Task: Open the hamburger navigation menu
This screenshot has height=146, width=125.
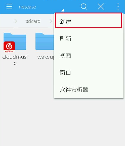Action: pos(9,7)
